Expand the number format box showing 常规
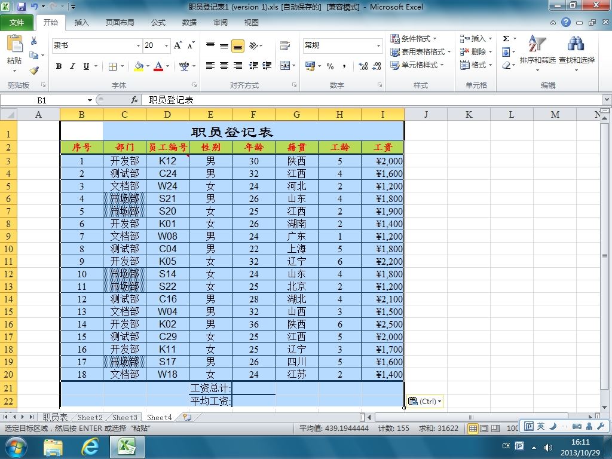612x459 pixels. coord(378,45)
